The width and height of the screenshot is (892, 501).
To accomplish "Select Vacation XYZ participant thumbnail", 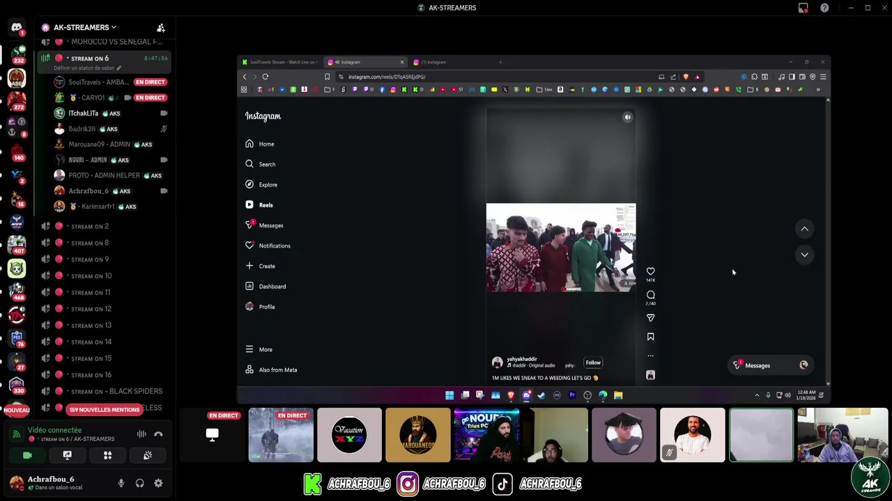I will 349,436.
